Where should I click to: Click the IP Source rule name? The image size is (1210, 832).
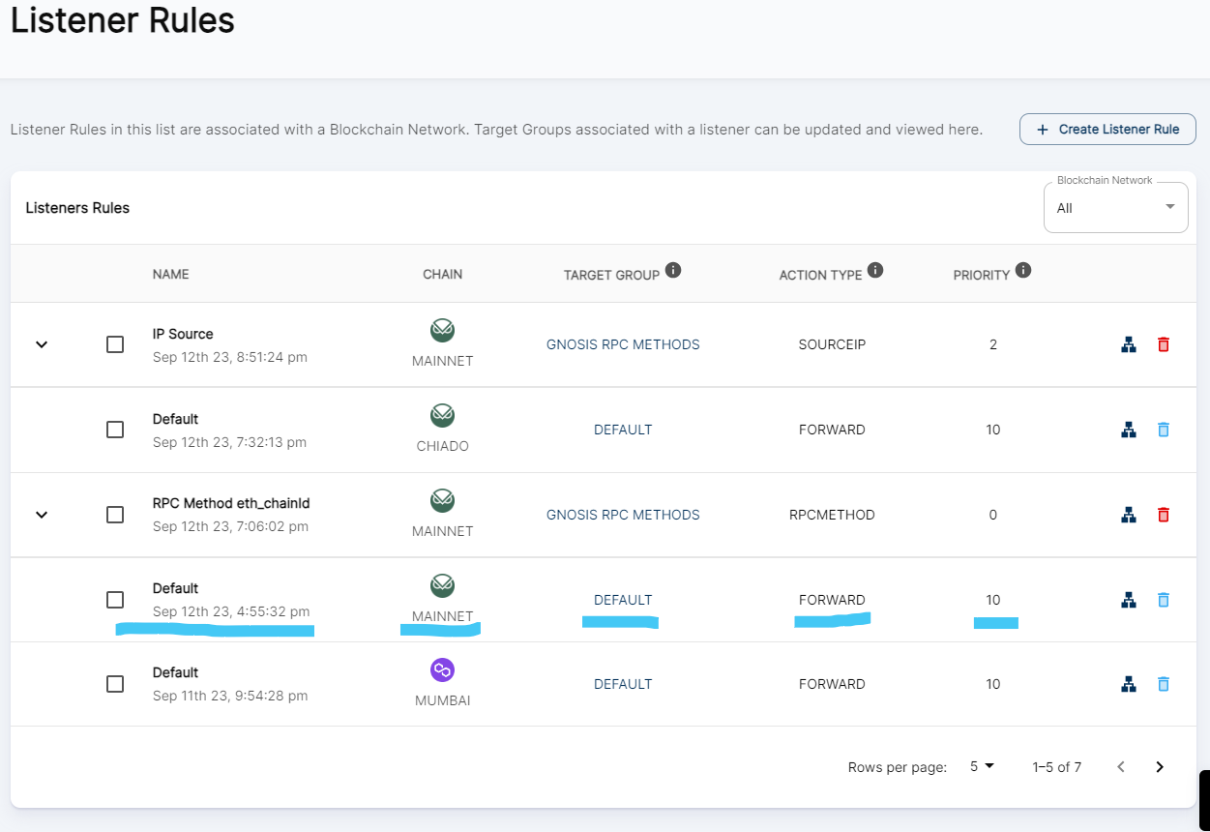183,334
